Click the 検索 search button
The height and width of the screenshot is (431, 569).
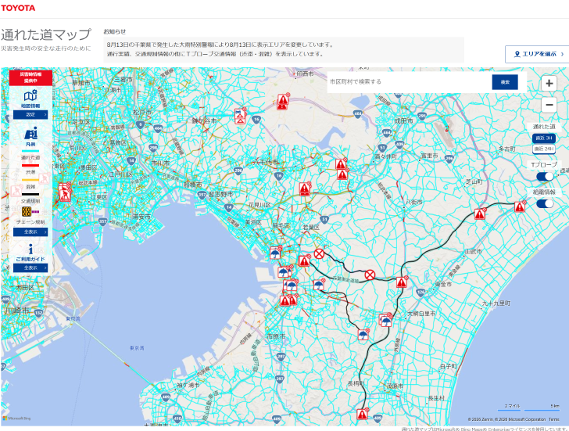tap(505, 82)
